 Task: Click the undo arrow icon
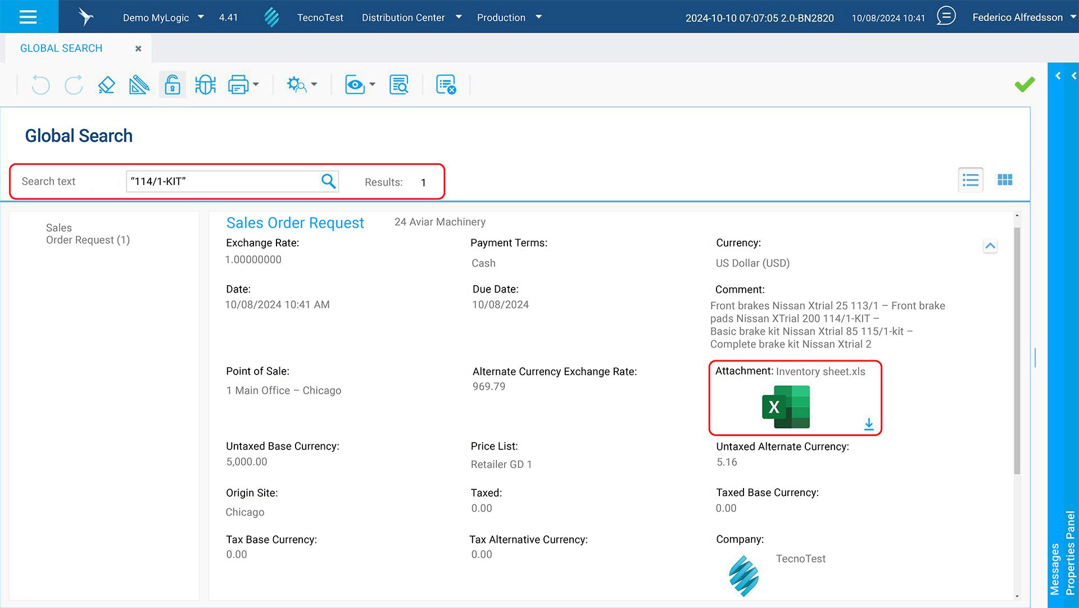40,85
